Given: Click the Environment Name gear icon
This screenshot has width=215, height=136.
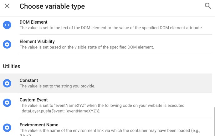Looking at the screenshot, I should [7, 128].
